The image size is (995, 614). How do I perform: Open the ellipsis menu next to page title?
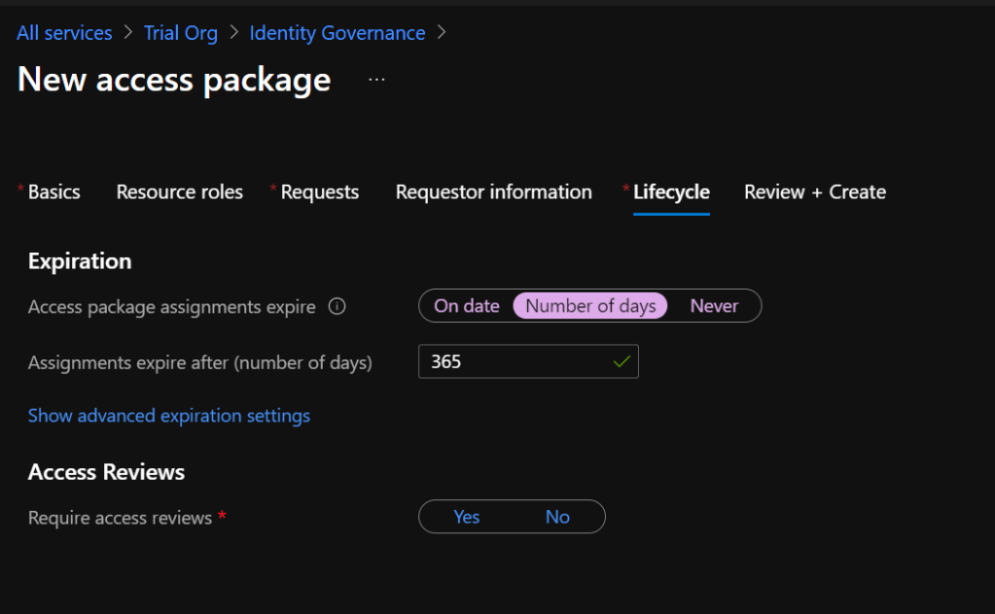[x=376, y=80]
